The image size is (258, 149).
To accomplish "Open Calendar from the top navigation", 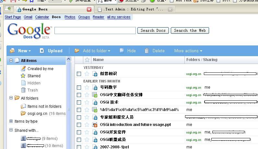I will 42,17.
